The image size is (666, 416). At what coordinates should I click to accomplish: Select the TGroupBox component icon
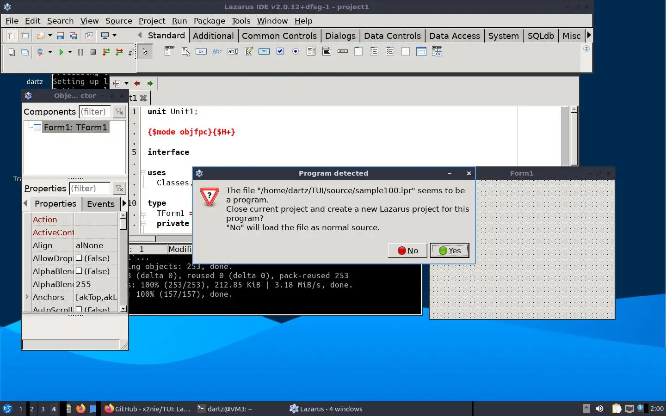click(358, 51)
